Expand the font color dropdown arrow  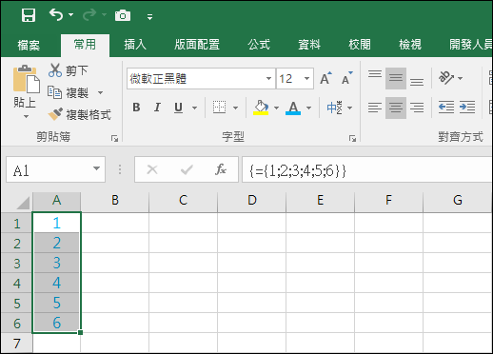(308, 108)
